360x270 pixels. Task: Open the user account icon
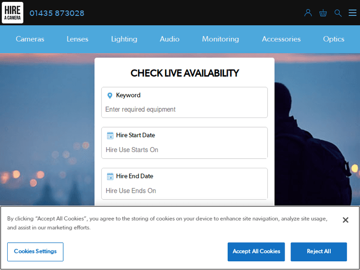coord(308,13)
